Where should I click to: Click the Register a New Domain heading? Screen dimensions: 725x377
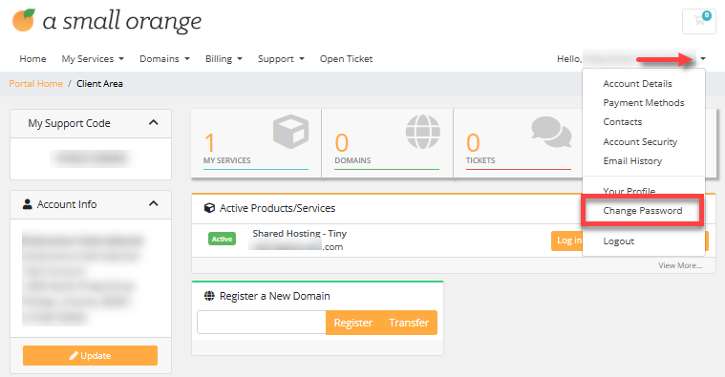pos(275,296)
